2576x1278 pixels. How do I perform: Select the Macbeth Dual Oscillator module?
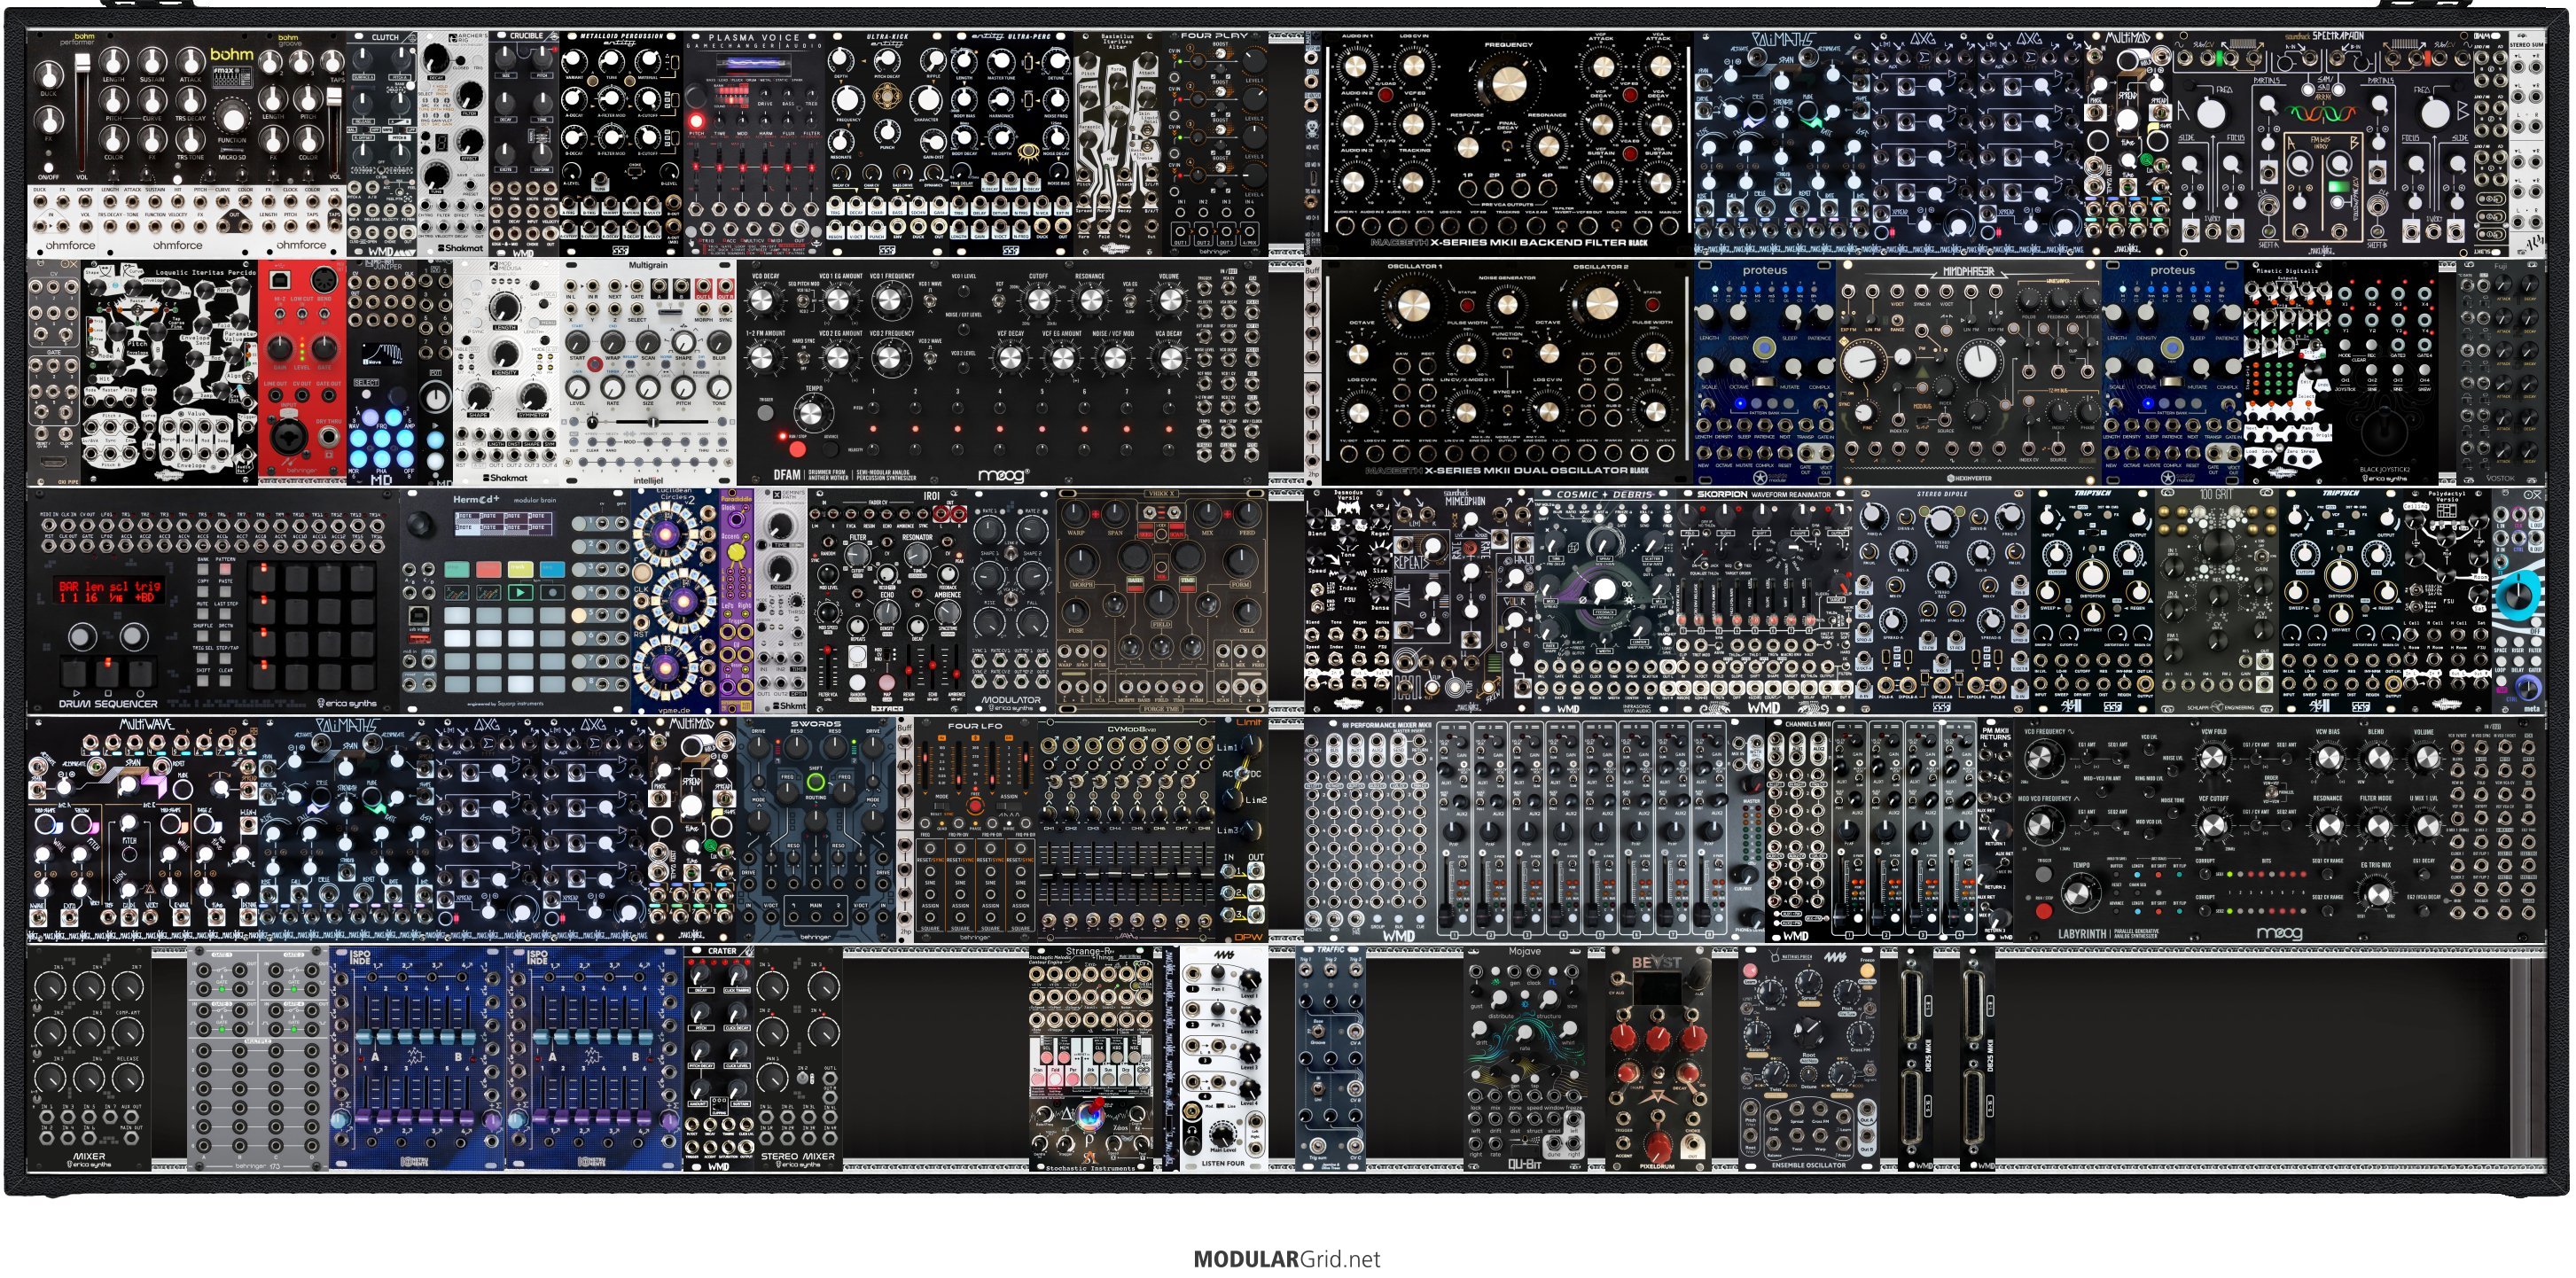(x=1508, y=373)
